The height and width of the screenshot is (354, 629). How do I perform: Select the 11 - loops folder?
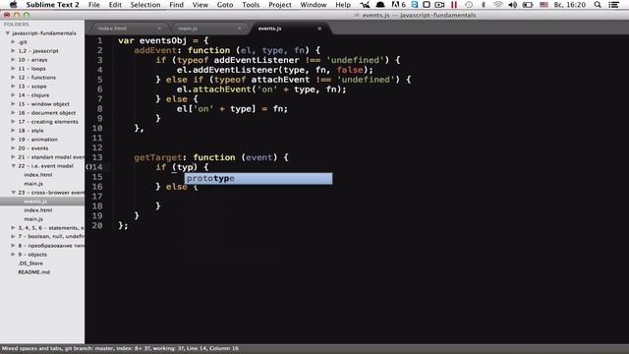tap(31, 69)
